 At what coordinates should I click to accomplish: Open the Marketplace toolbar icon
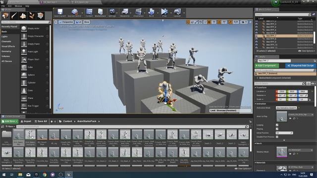[100, 12]
